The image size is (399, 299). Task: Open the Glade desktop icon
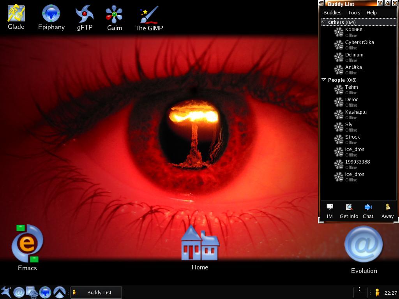[x=16, y=14]
